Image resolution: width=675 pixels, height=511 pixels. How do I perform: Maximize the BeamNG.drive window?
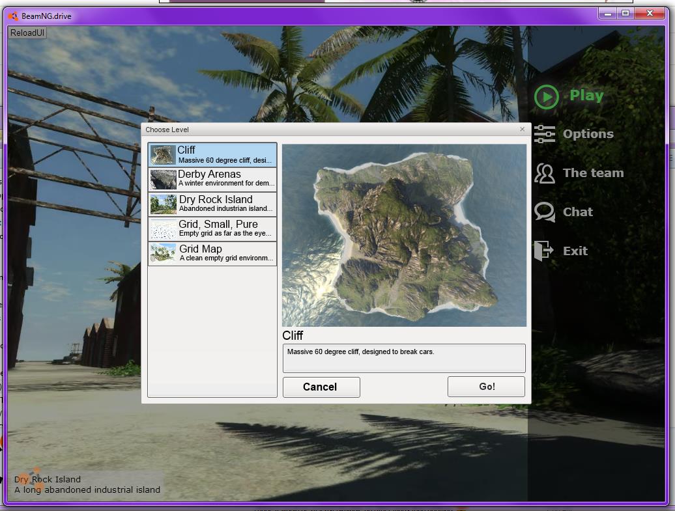tap(625, 14)
